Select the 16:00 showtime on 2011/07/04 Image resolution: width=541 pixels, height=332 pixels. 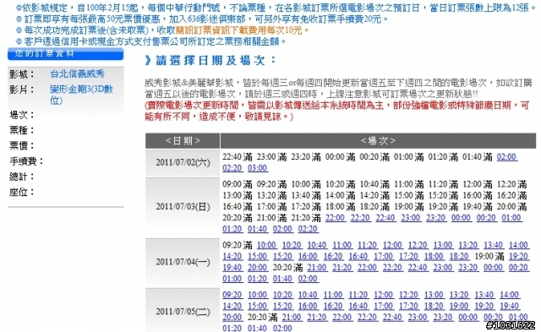coord(308,257)
